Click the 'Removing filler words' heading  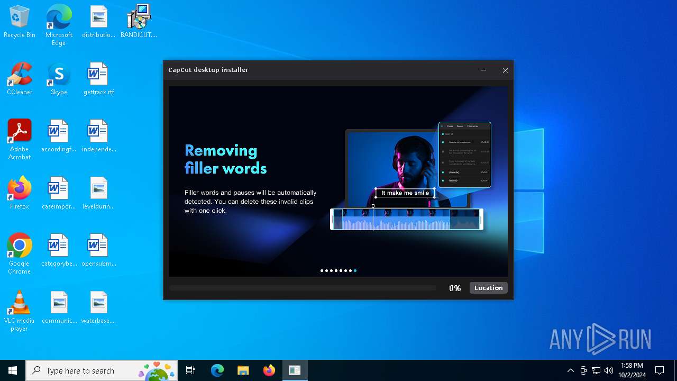(226, 159)
